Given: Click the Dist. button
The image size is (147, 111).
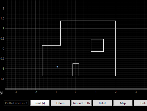Looking at the screenshot, I should [x=141, y=103].
